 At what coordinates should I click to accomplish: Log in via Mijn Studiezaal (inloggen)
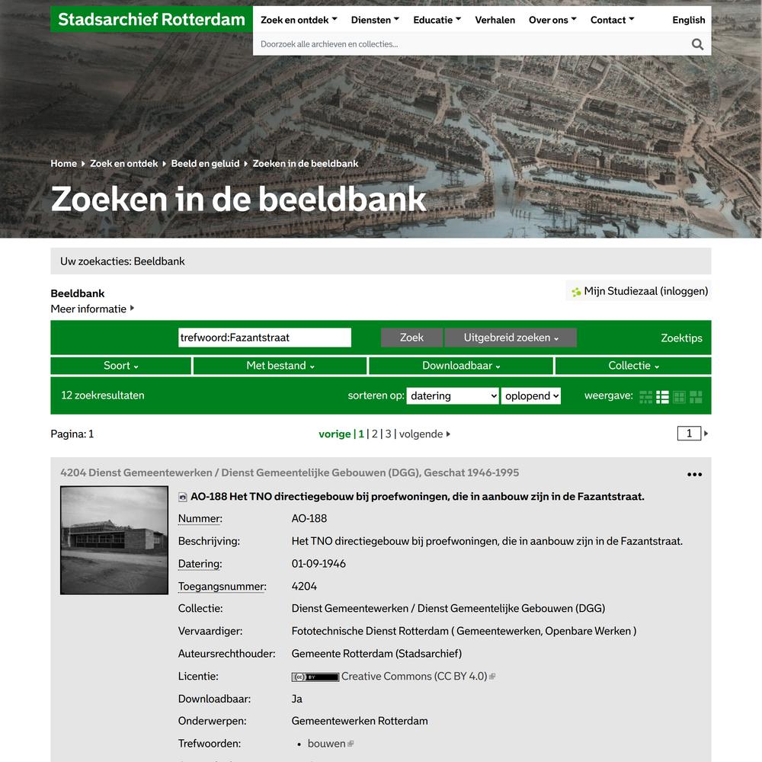[x=646, y=291]
